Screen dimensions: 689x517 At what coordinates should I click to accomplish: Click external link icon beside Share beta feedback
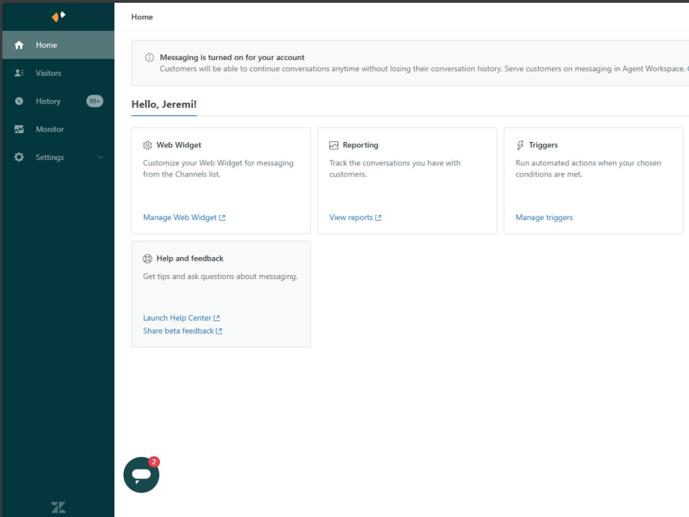click(219, 331)
